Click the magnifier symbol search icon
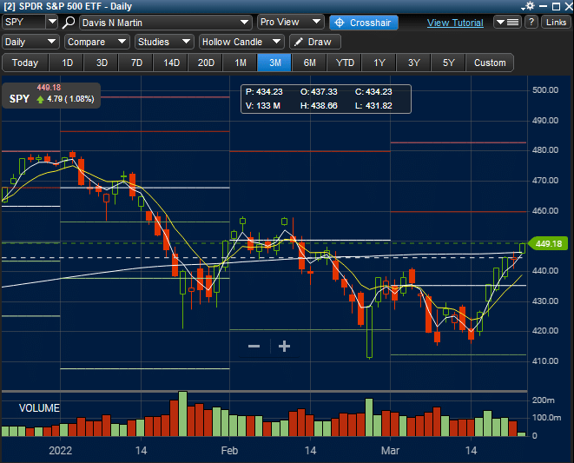Screen dimensions: 574x463 (69, 23)
